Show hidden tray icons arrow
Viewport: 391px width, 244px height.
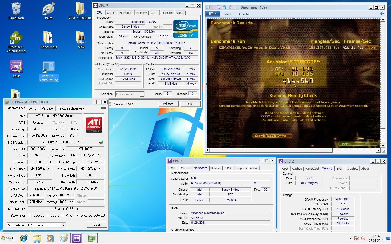pos(351,238)
